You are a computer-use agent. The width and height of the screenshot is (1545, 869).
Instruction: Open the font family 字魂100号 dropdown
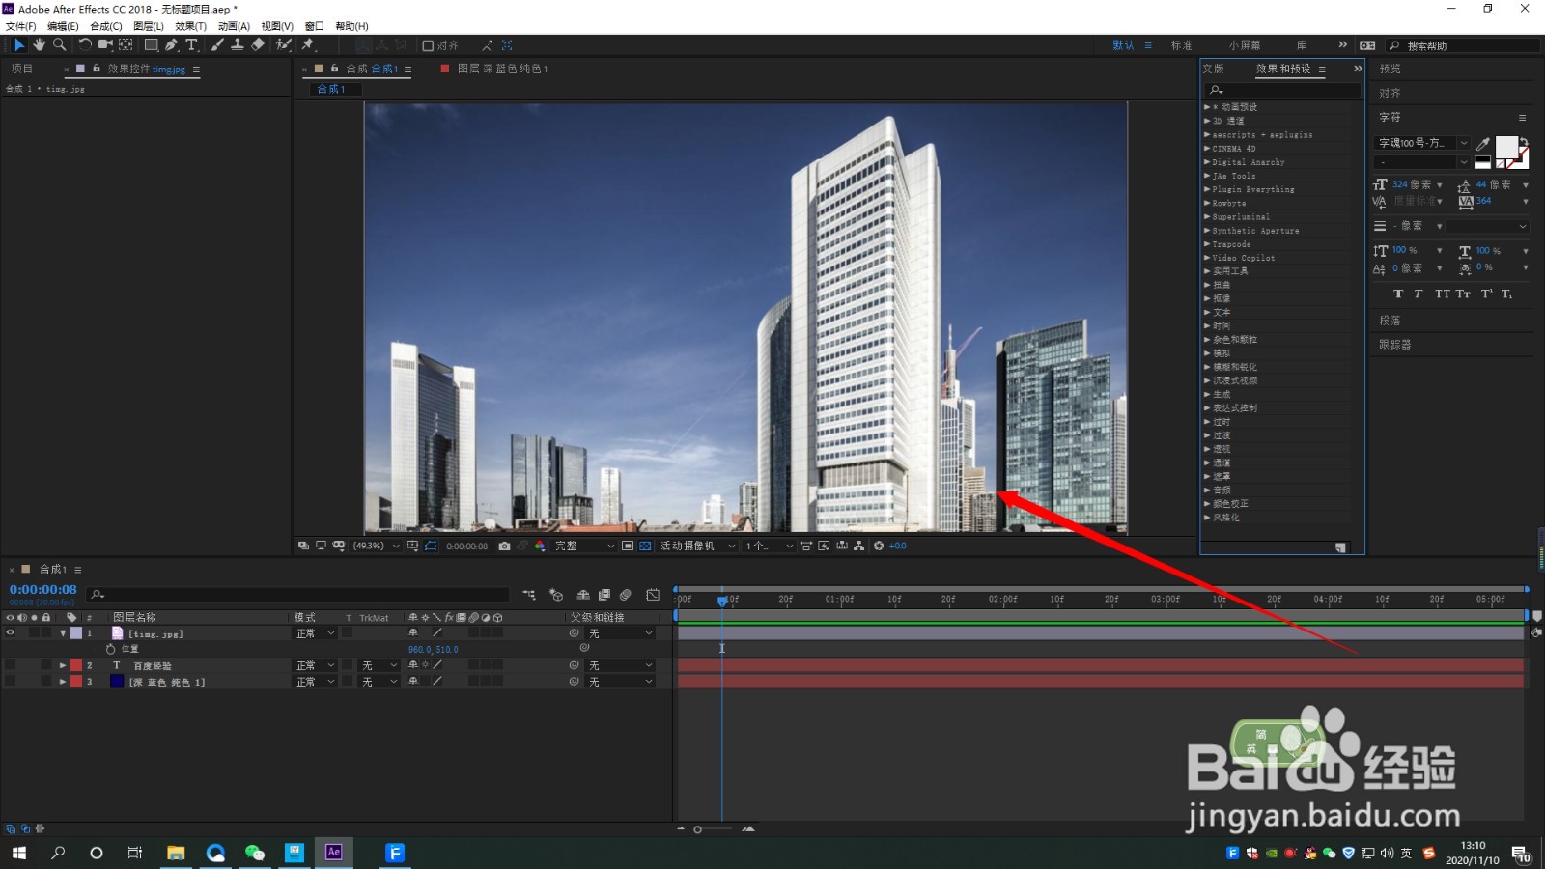[1421, 143]
